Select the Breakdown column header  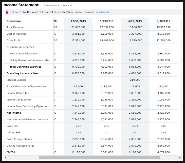pos(14,21)
